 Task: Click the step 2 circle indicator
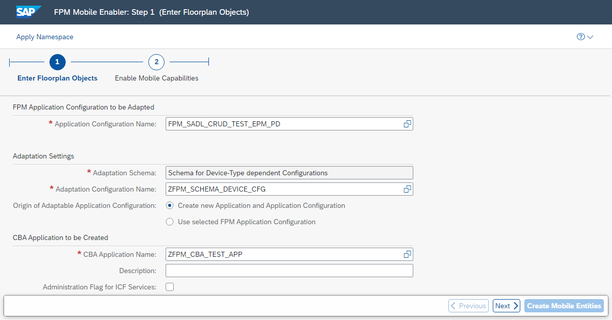point(156,62)
